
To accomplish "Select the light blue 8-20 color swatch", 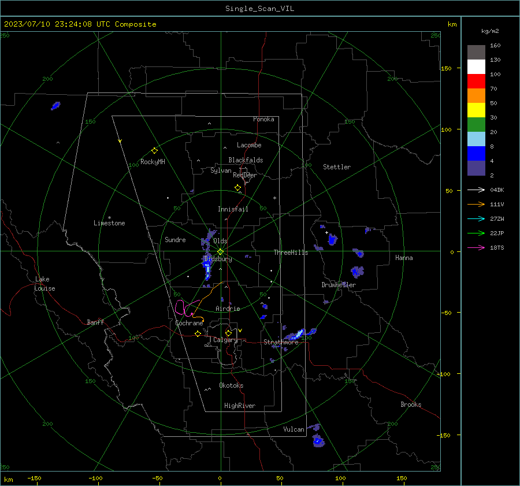I will pos(476,139).
